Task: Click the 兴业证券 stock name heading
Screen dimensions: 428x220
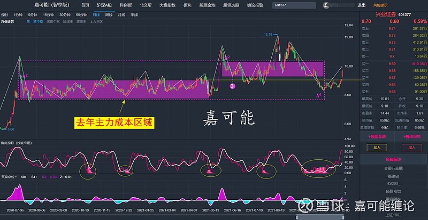Action: pyautogui.click(x=386, y=15)
